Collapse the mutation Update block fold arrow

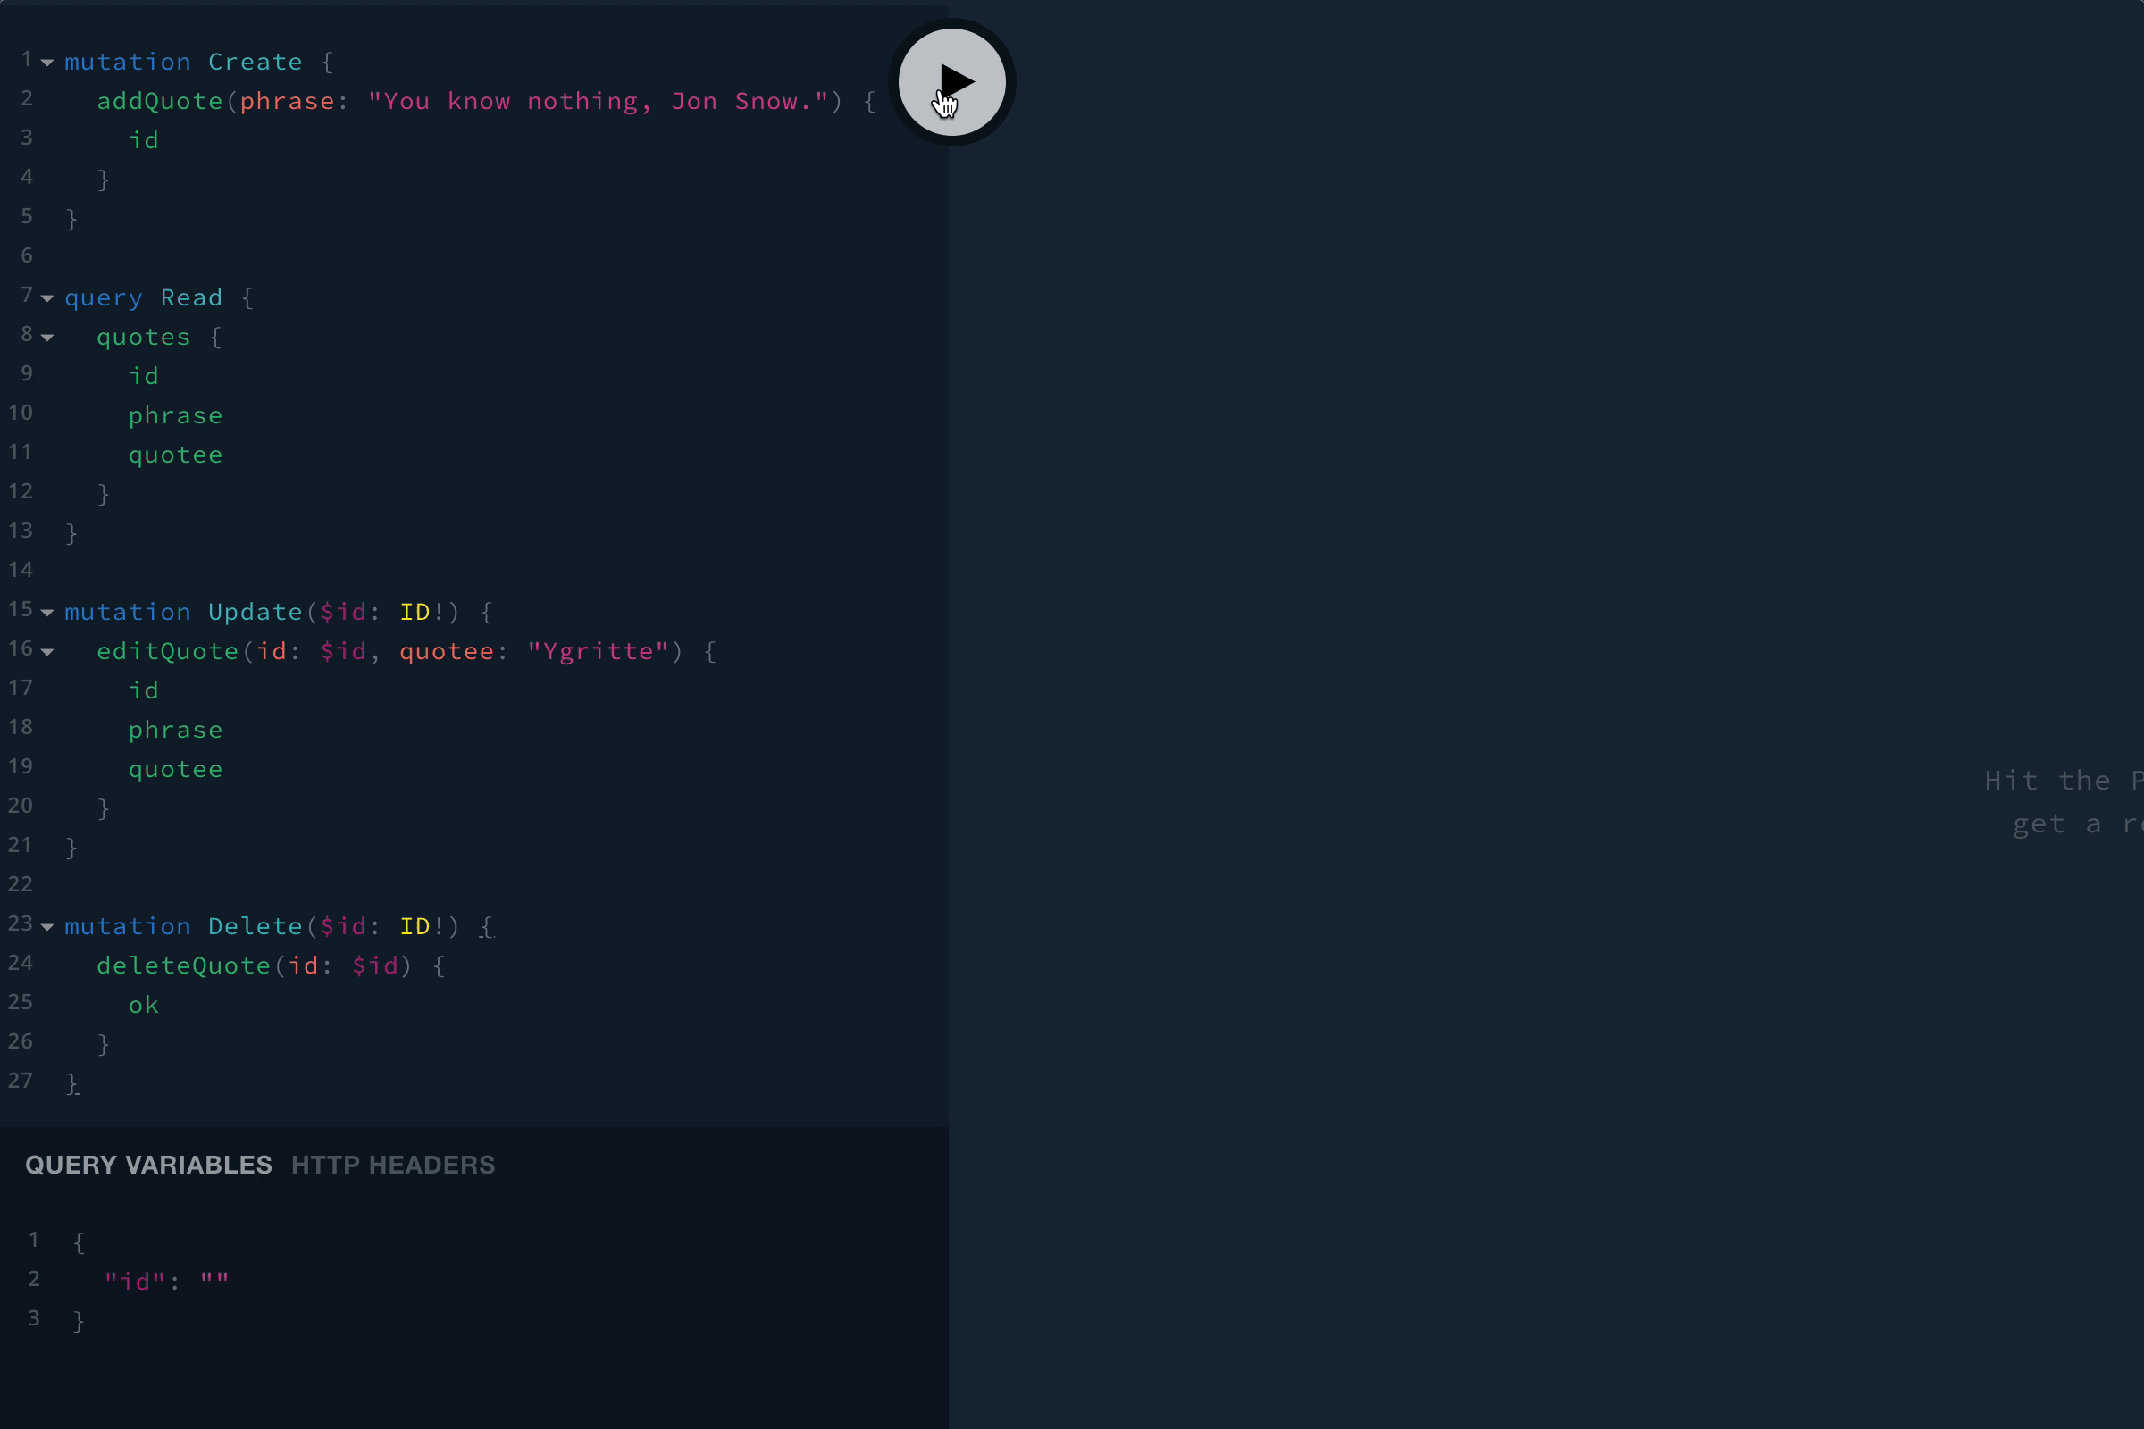click(x=47, y=614)
